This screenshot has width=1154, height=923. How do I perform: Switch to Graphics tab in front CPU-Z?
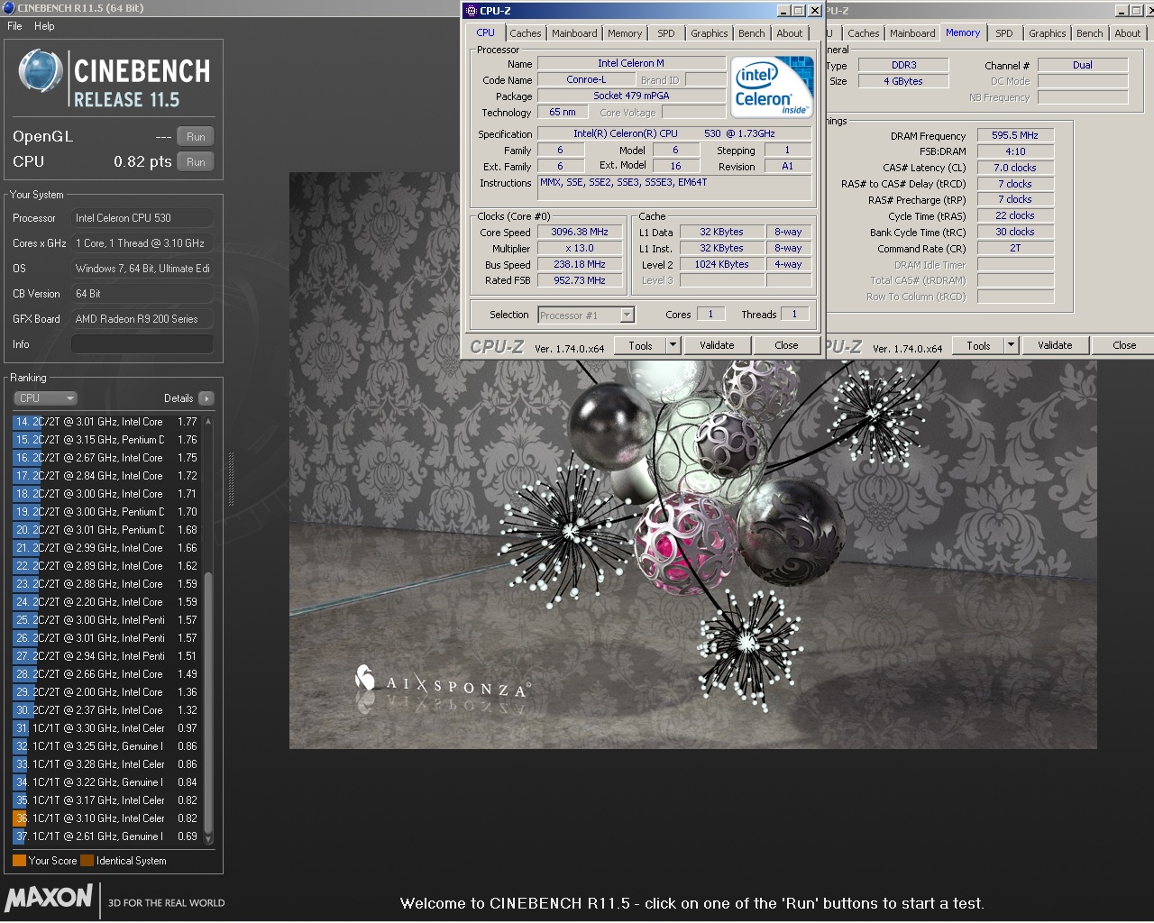tap(710, 33)
